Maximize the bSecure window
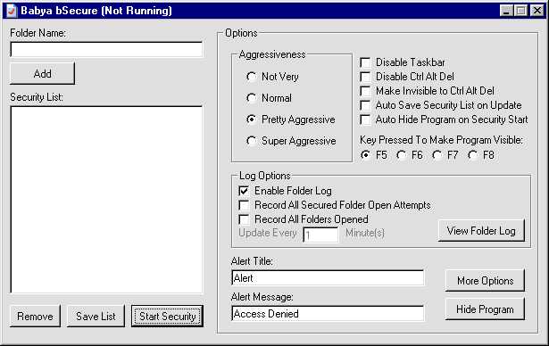549x346 pixels. [520, 11]
